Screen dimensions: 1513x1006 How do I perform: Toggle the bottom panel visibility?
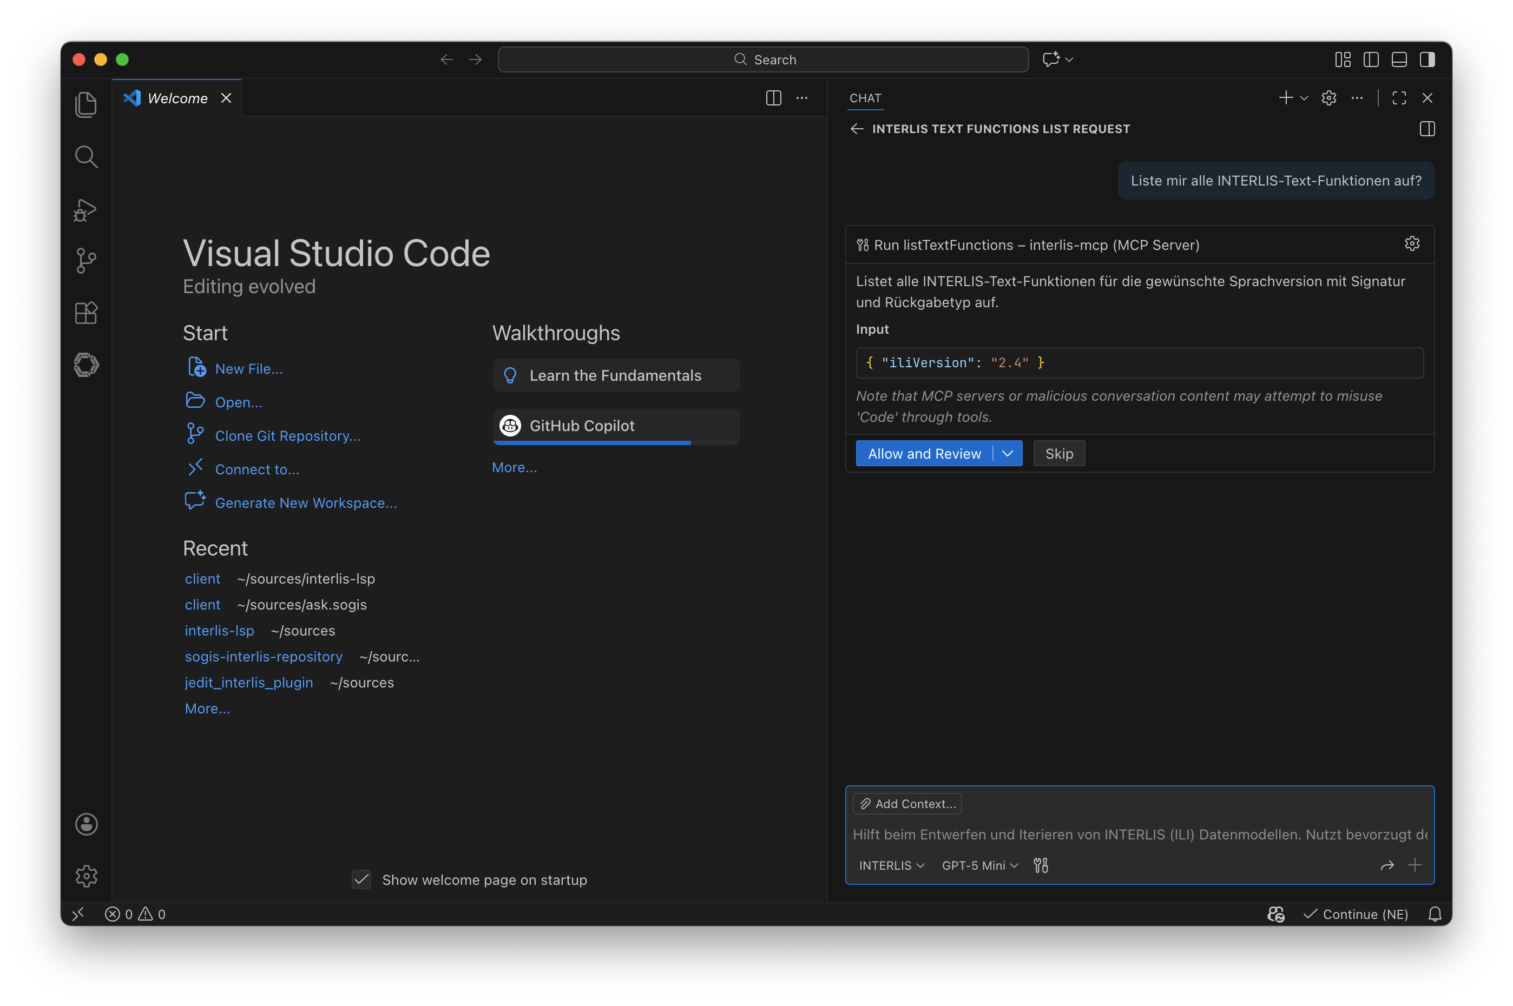(1399, 59)
